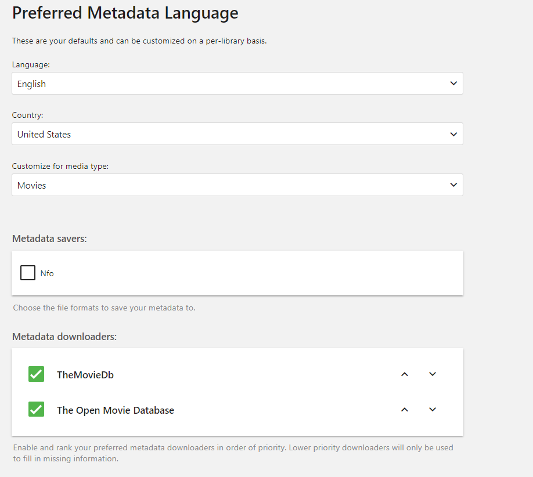Move The Open Movie Database down

[433, 410]
